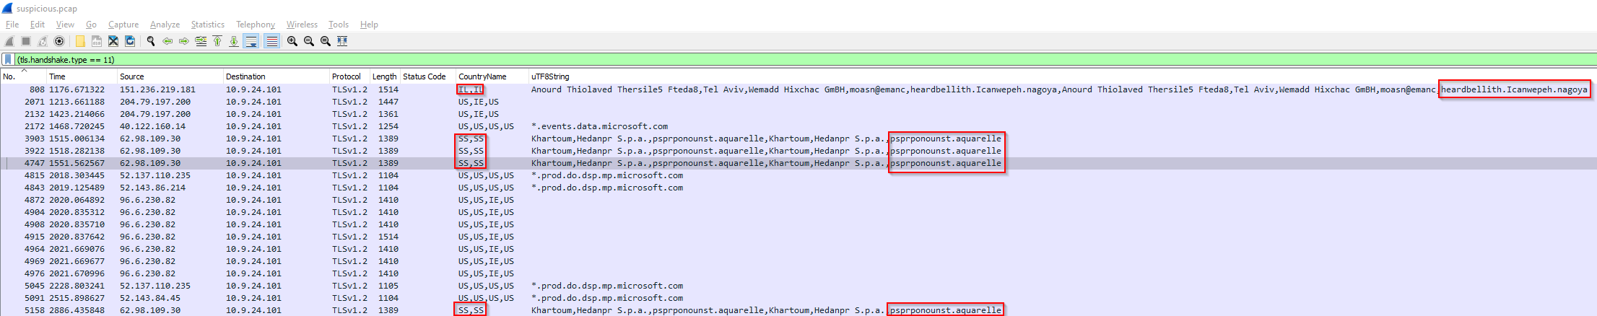Click the uTF8String column header
Image resolution: width=1597 pixels, height=316 pixels.
pos(550,76)
